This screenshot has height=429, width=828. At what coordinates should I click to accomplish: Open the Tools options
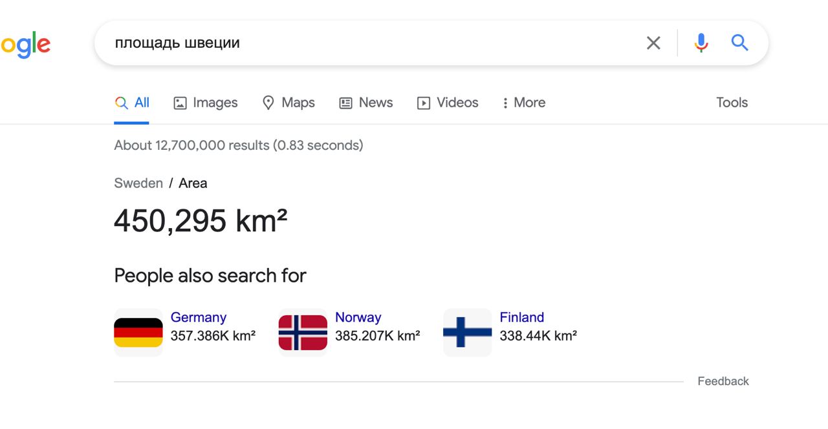pyautogui.click(x=732, y=103)
